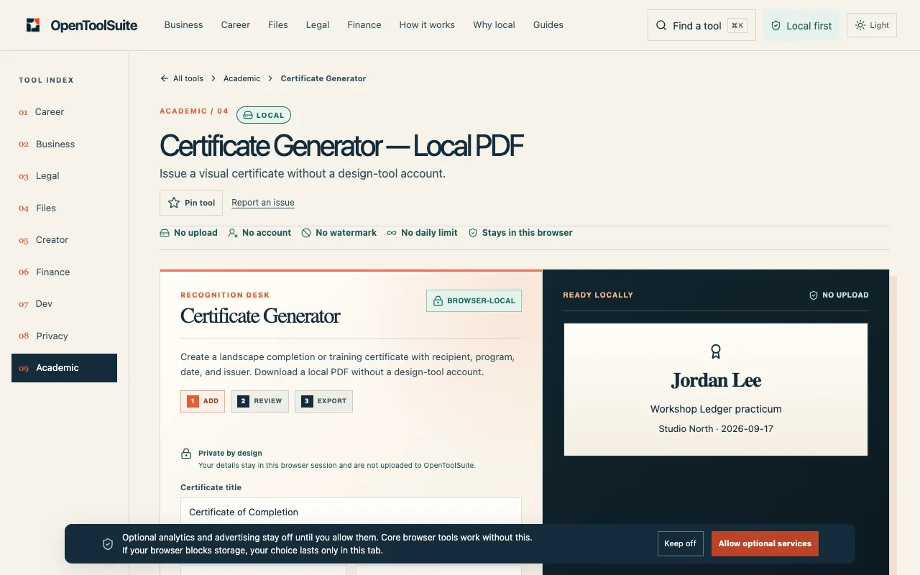
Task: Click the green LOCAL badge by Academic / 04
Action: [264, 115]
